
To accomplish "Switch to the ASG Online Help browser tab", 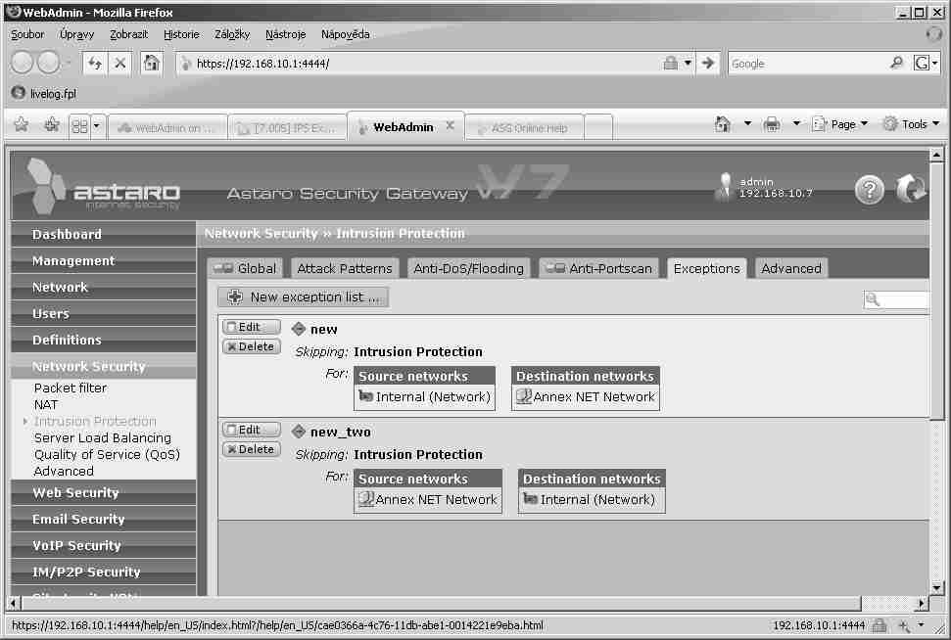I will click(x=524, y=128).
